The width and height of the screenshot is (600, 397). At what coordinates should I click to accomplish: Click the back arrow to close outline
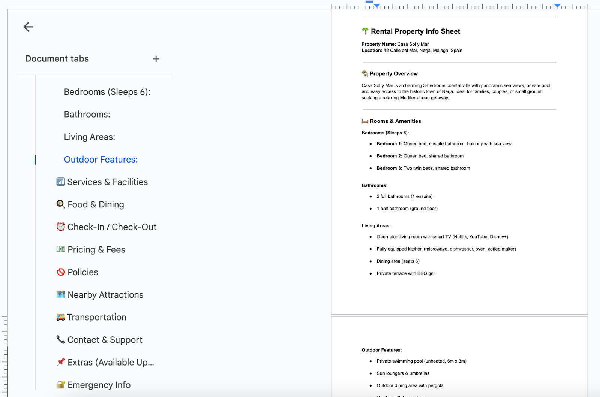(x=28, y=27)
